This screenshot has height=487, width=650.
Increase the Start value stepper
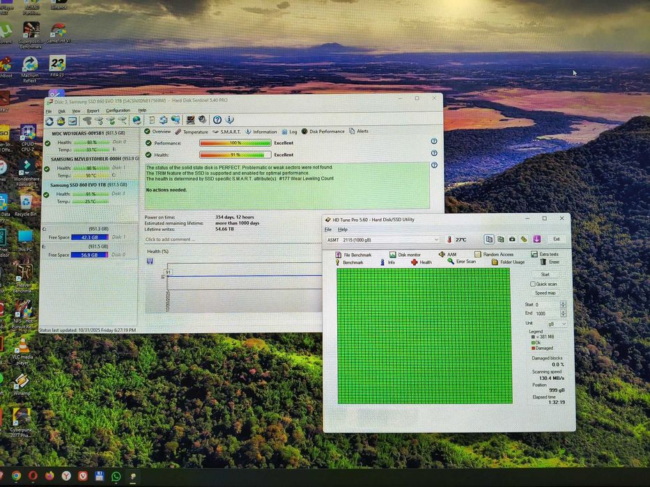pyautogui.click(x=563, y=303)
